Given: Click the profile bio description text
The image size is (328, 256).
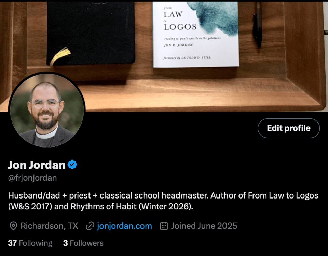Looking at the screenshot, I should click(x=163, y=201).
